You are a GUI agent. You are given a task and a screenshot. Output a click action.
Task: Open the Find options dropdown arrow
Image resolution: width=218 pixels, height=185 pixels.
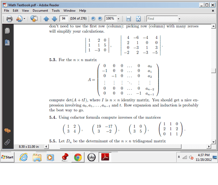click(179, 19)
